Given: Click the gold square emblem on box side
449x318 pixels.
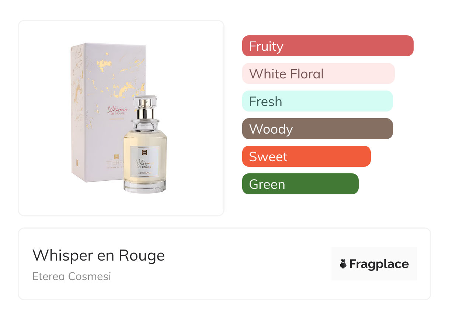Looking at the screenshot, I should [x=78, y=162].
